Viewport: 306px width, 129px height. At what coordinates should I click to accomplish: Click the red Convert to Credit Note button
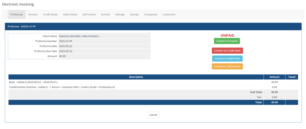click(x=227, y=51)
